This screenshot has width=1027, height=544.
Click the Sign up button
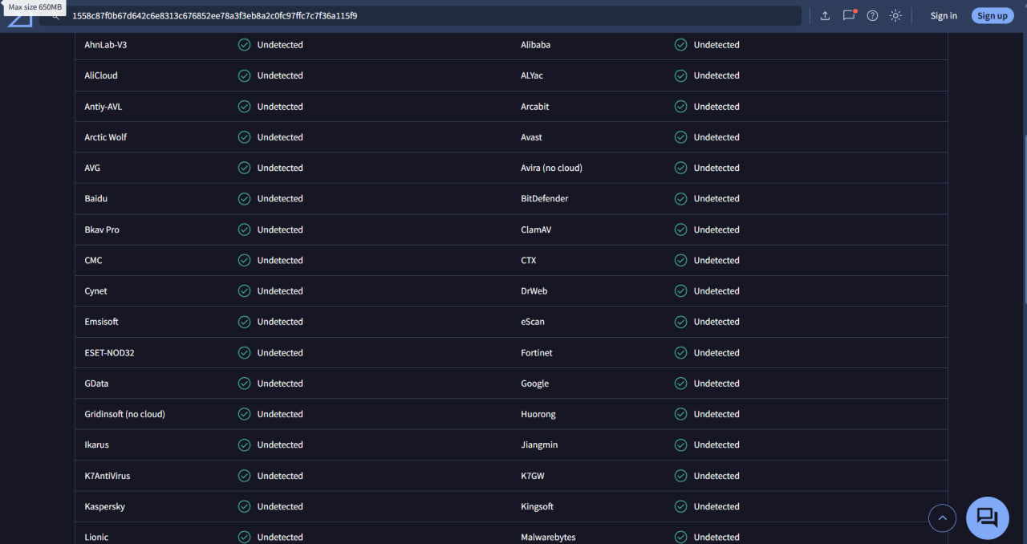coord(992,15)
